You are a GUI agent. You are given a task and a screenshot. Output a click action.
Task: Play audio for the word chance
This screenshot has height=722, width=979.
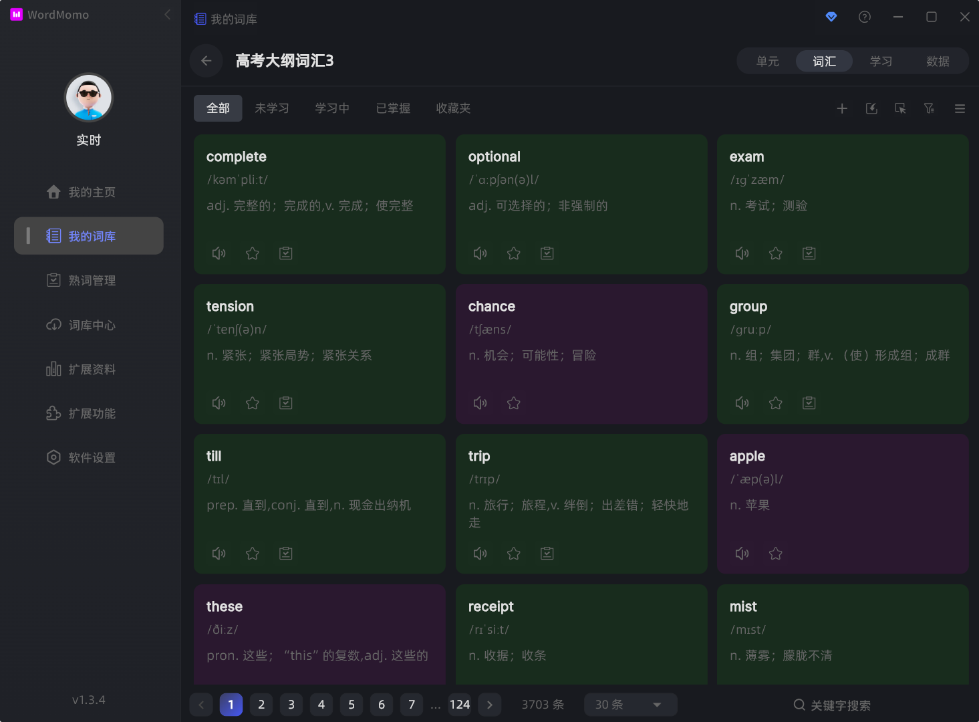point(480,403)
